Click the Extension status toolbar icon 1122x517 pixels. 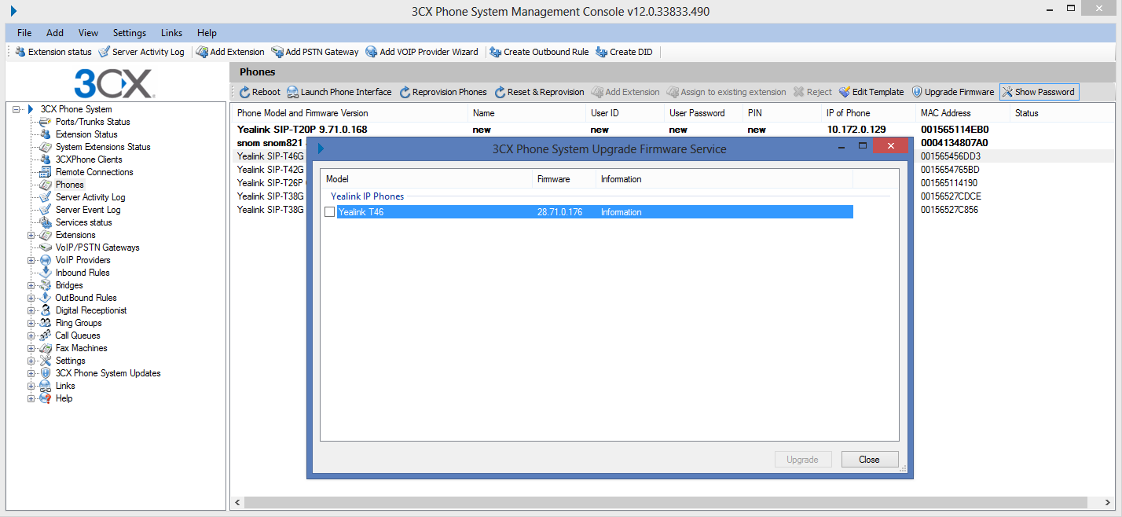coord(20,52)
